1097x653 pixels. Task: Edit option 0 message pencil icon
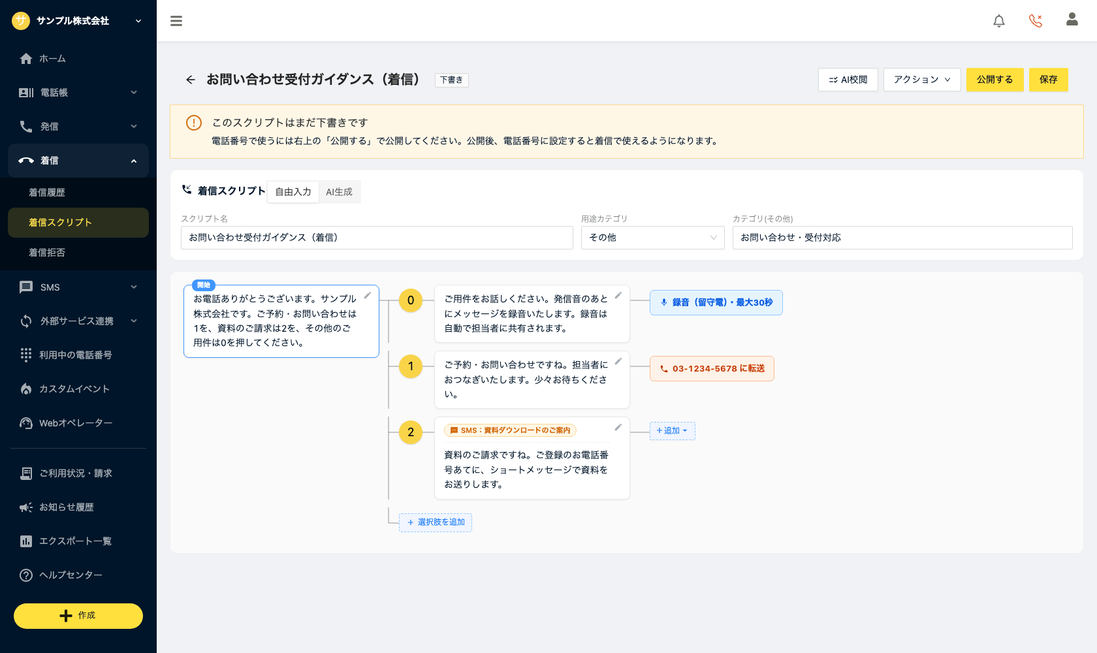pos(618,296)
